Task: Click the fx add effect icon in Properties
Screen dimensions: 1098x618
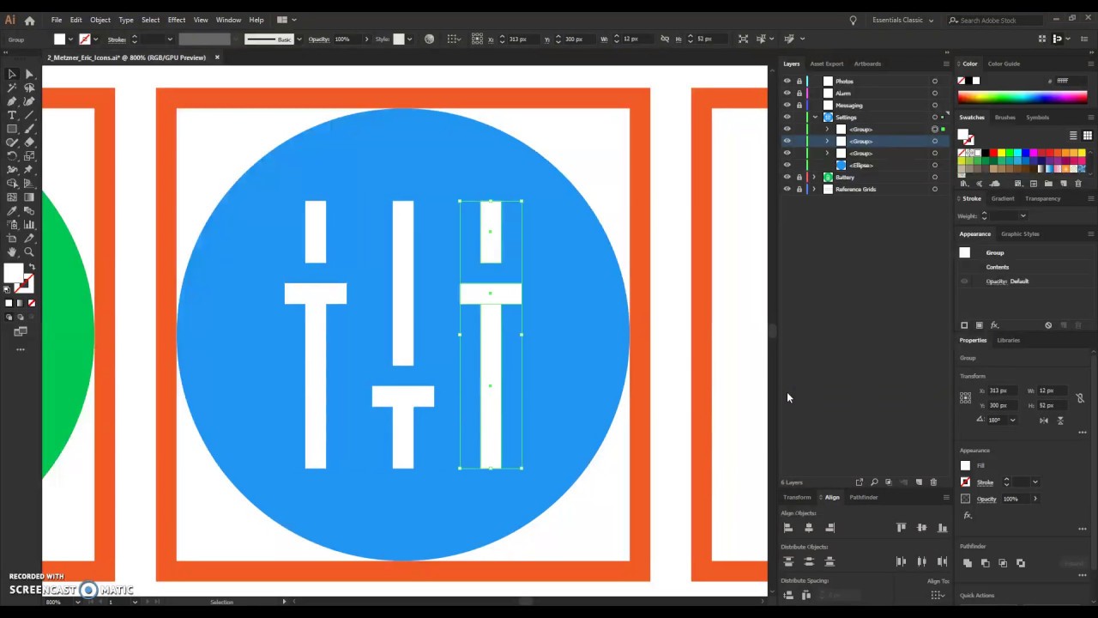Action: pyautogui.click(x=968, y=515)
